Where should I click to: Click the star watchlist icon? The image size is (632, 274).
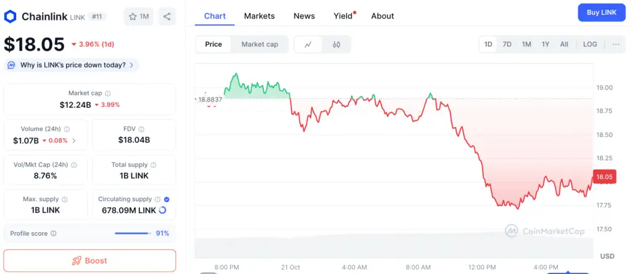coord(133,17)
